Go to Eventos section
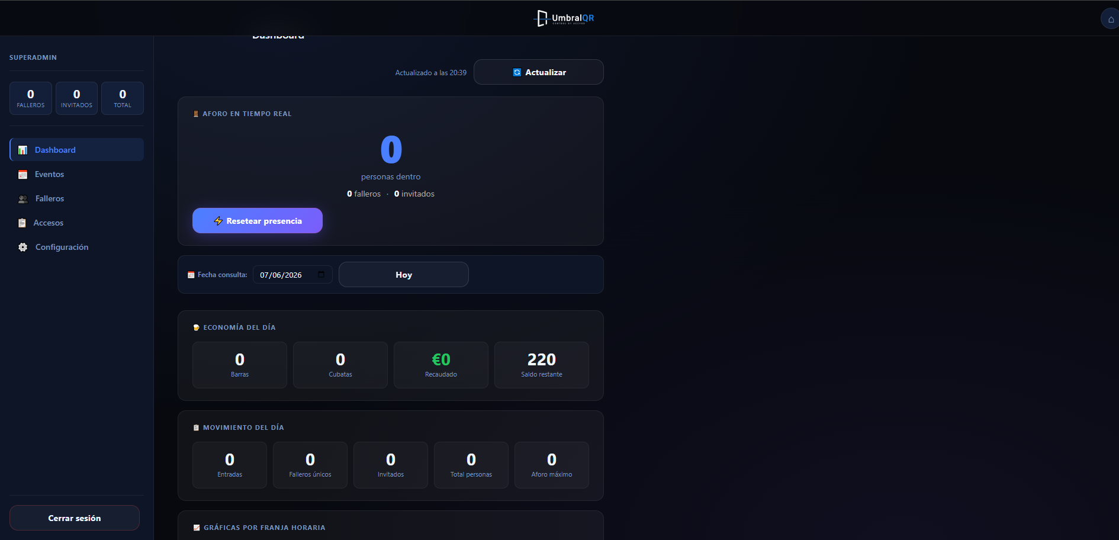The image size is (1119, 540). pyautogui.click(x=77, y=174)
